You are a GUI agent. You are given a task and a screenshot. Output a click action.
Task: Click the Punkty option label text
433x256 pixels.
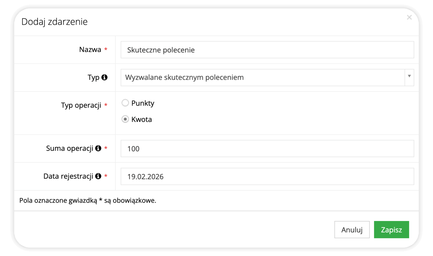(143, 103)
